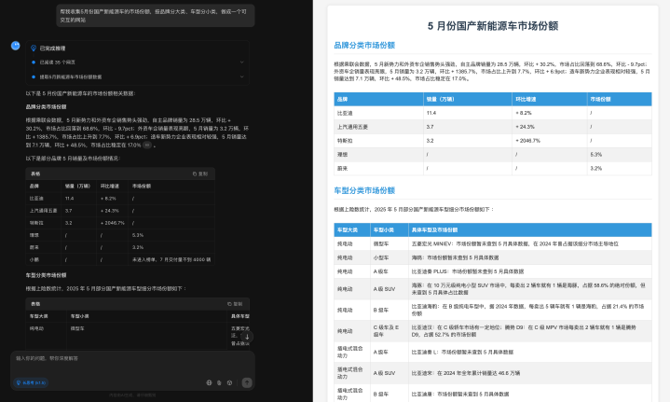Viewport: 670px width, 402px height.
Task: Click chat heading 车型分类市场份额
Action: click(46, 275)
